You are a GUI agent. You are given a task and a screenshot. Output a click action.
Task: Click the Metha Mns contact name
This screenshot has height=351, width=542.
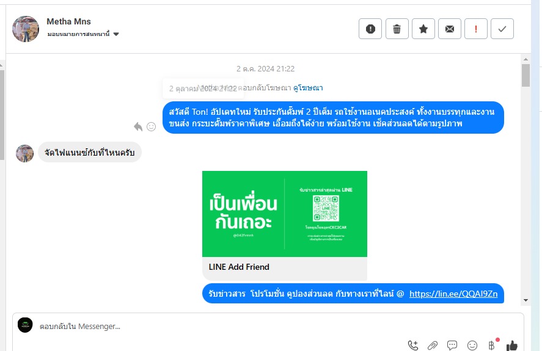click(68, 21)
